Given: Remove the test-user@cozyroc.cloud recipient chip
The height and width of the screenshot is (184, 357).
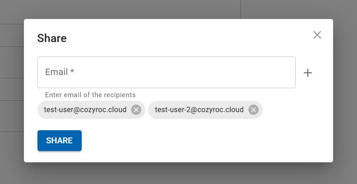Looking at the screenshot, I should coord(136,110).
